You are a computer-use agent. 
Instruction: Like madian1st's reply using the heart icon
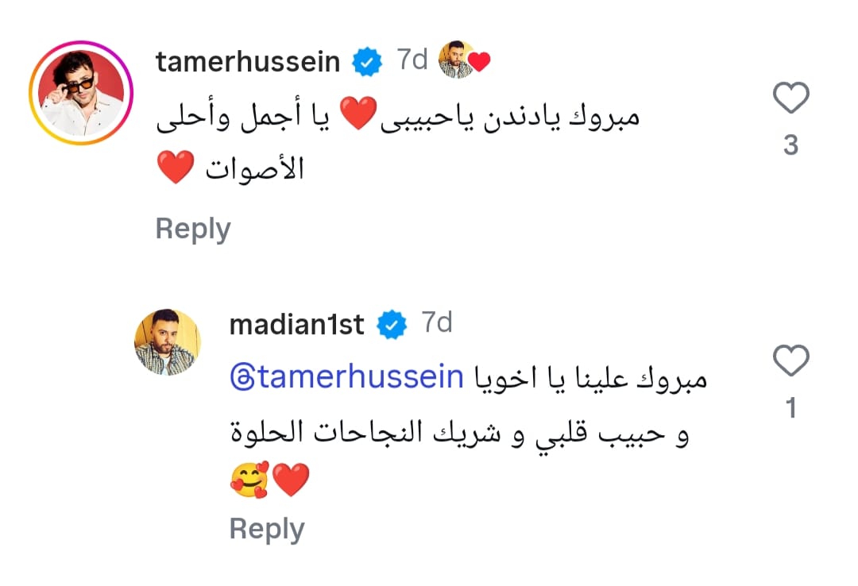coord(790,361)
